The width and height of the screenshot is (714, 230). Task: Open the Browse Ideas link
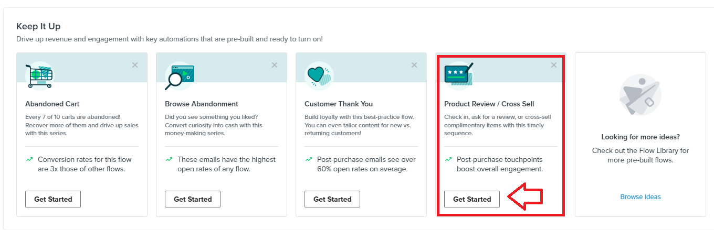640,197
